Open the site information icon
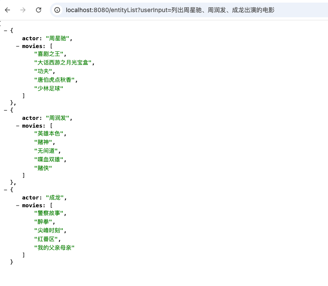 point(57,10)
